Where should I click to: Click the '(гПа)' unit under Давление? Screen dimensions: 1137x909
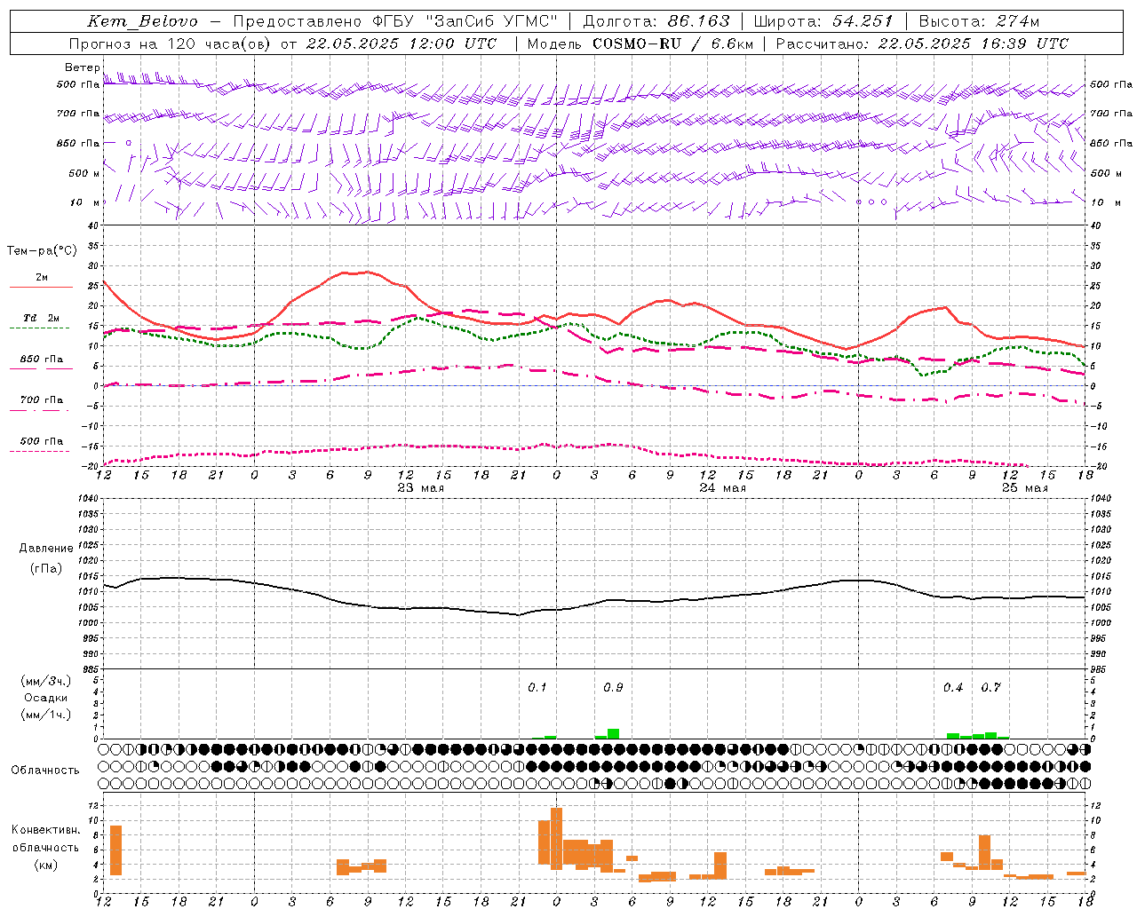[46, 569]
